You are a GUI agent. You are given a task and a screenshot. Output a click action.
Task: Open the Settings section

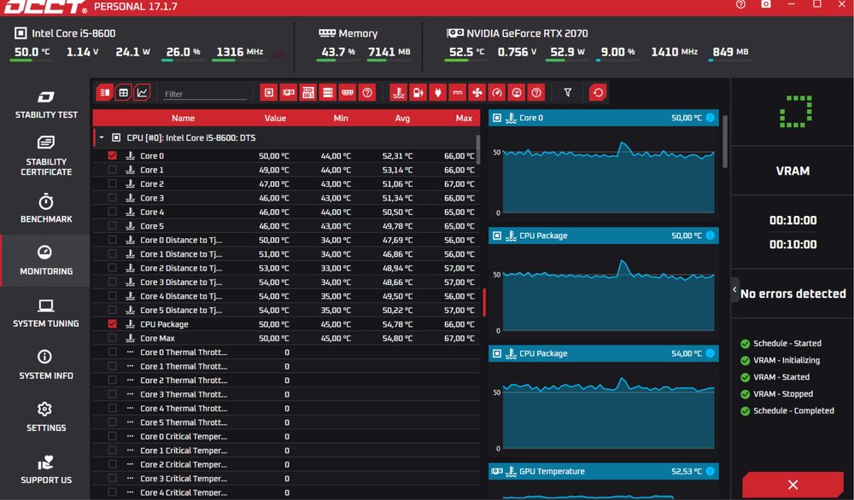(46, 416)
